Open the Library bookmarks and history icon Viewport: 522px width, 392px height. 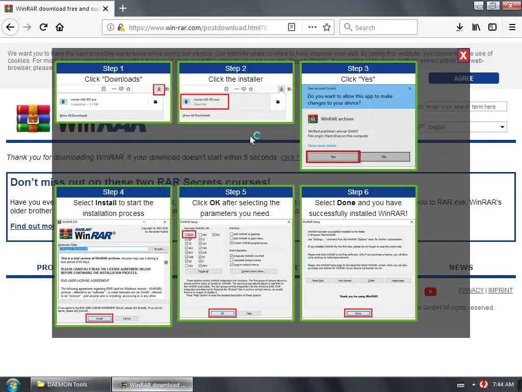476,28
